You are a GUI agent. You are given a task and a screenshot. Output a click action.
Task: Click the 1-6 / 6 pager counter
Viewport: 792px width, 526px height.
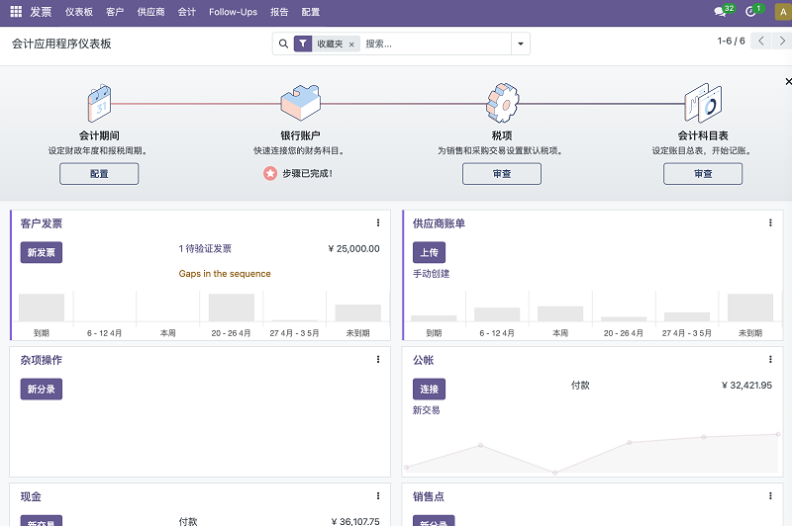click(731, 41)
